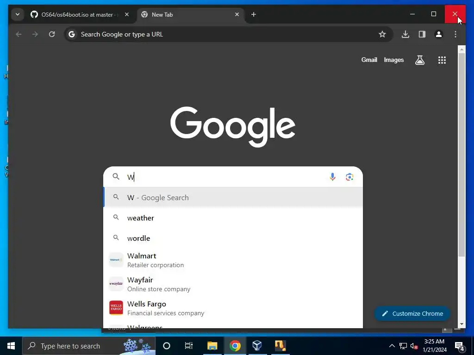Open the Windows Start menu
474x355 pixels.
[x=11, y=346]
